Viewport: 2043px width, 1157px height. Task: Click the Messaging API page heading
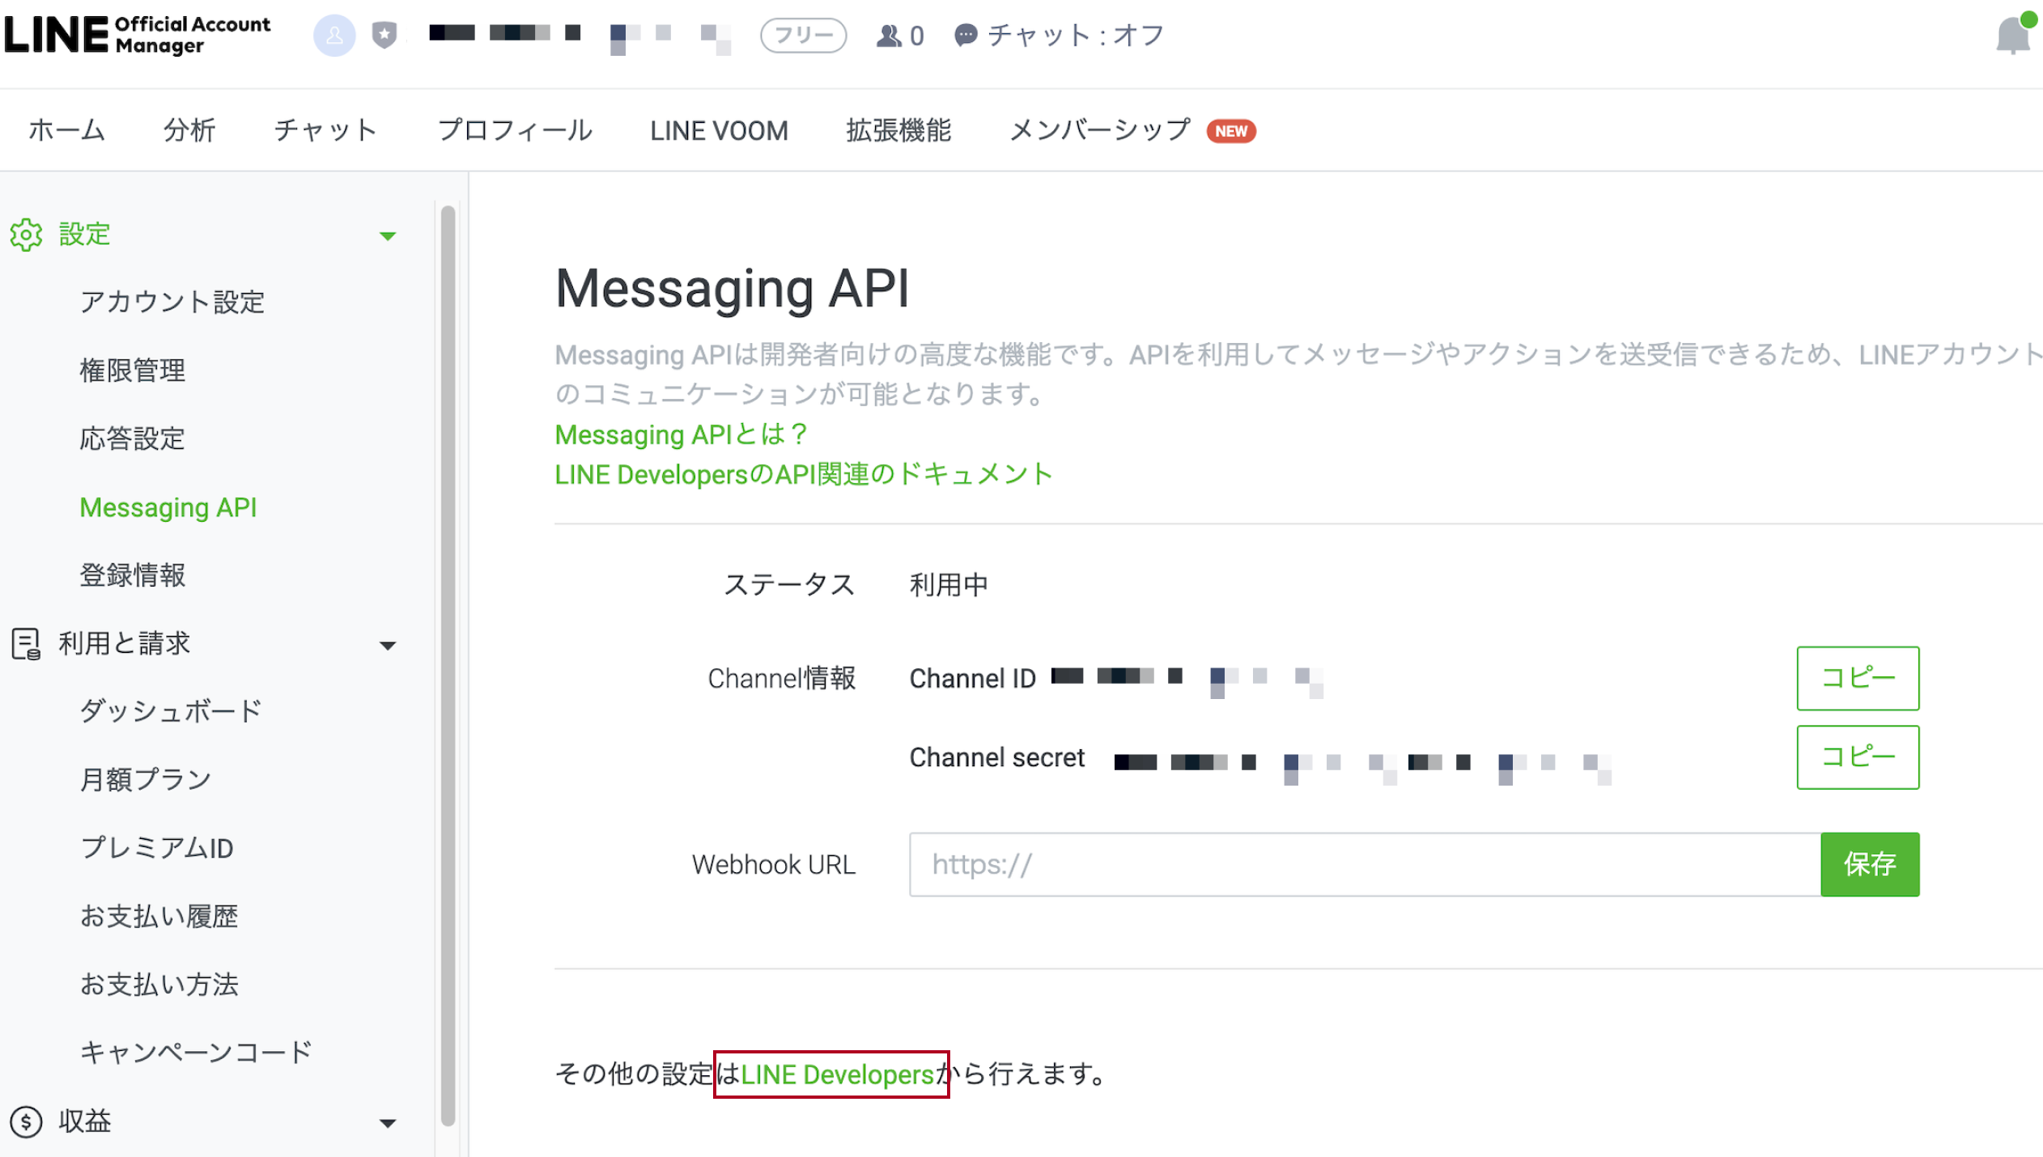click(732, 289)
